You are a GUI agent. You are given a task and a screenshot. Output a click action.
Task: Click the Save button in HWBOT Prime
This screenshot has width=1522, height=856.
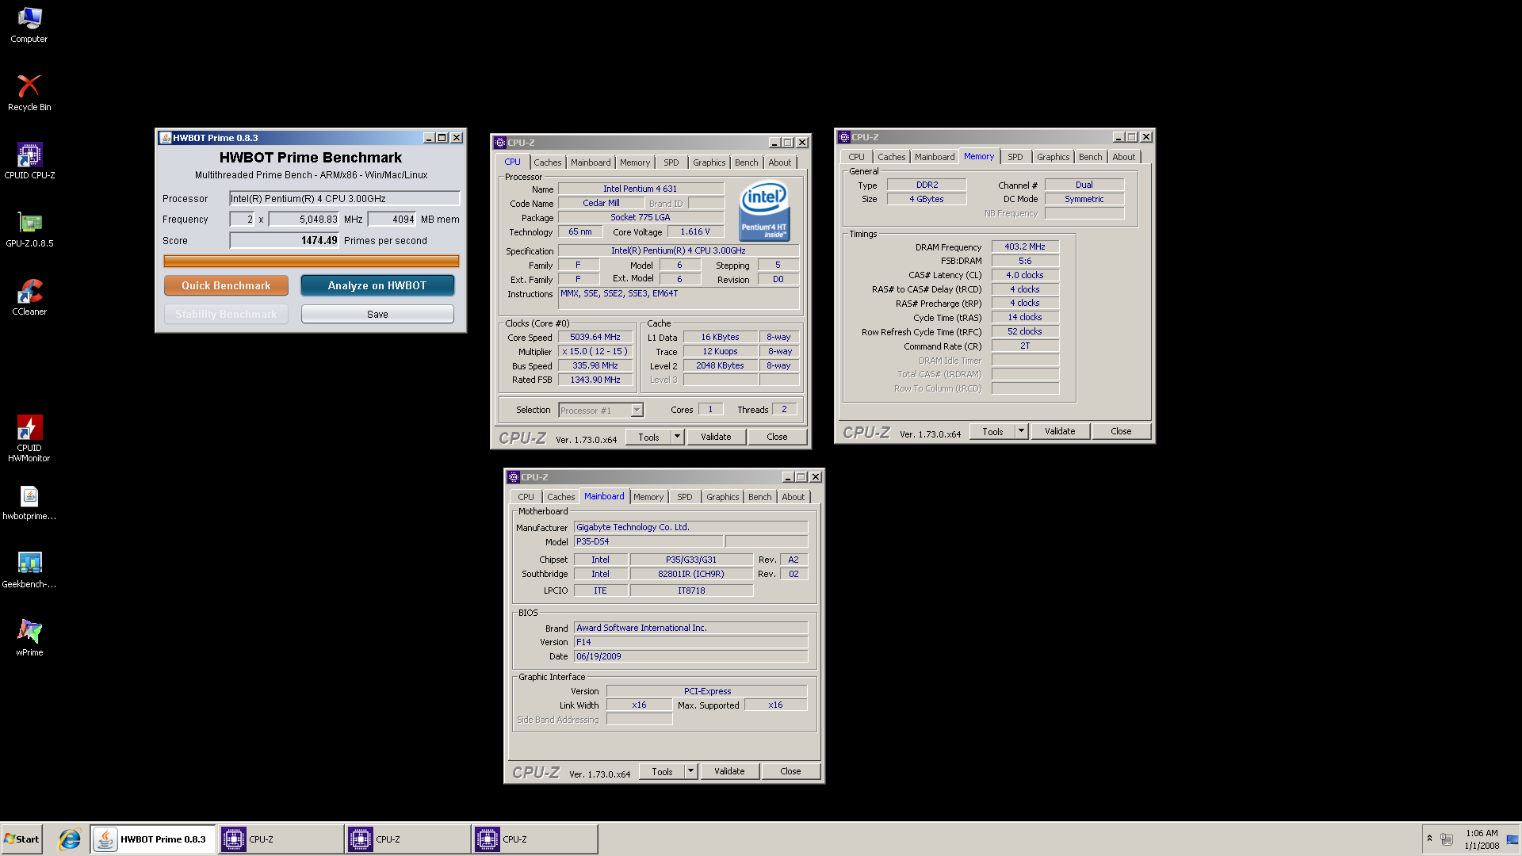[377, 315]
